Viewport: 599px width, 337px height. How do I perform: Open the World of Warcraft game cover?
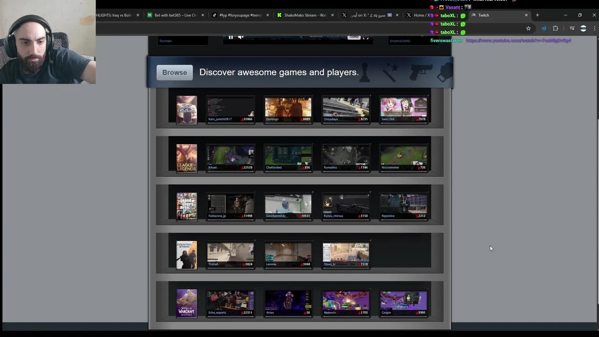click(x=187, y=303)
